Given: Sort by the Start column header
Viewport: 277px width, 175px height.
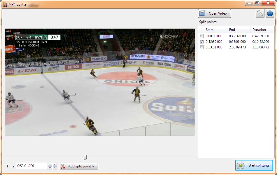Looking at the screenshot, I should (x=215, y=30).
